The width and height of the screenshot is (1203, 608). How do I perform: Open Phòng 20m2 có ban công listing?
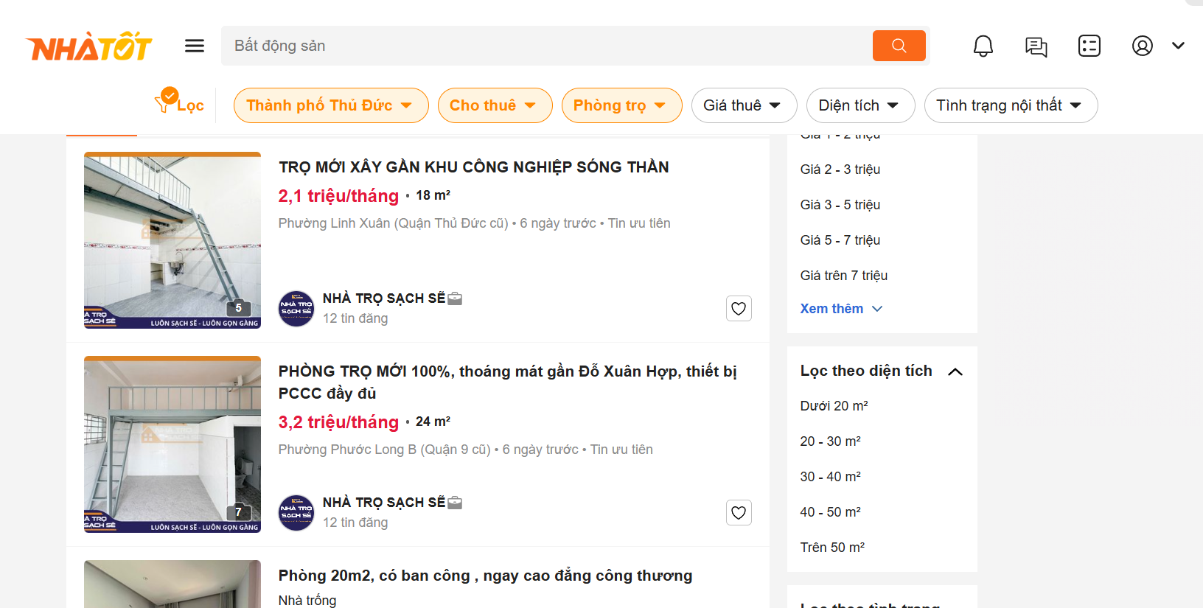485,576
